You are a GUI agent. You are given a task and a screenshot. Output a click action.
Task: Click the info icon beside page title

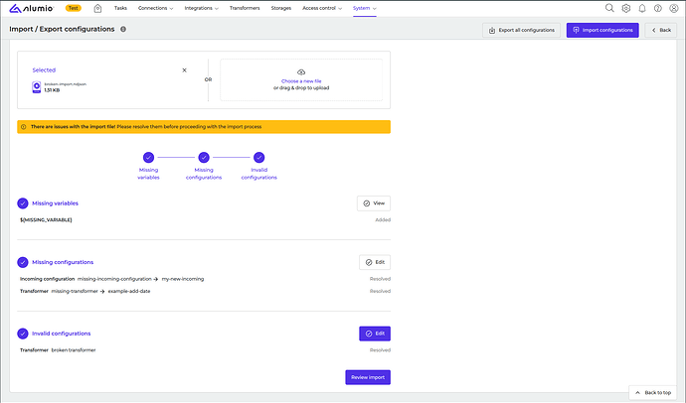[x=123, y=30]
